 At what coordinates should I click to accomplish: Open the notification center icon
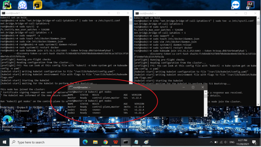coord(254,142)
